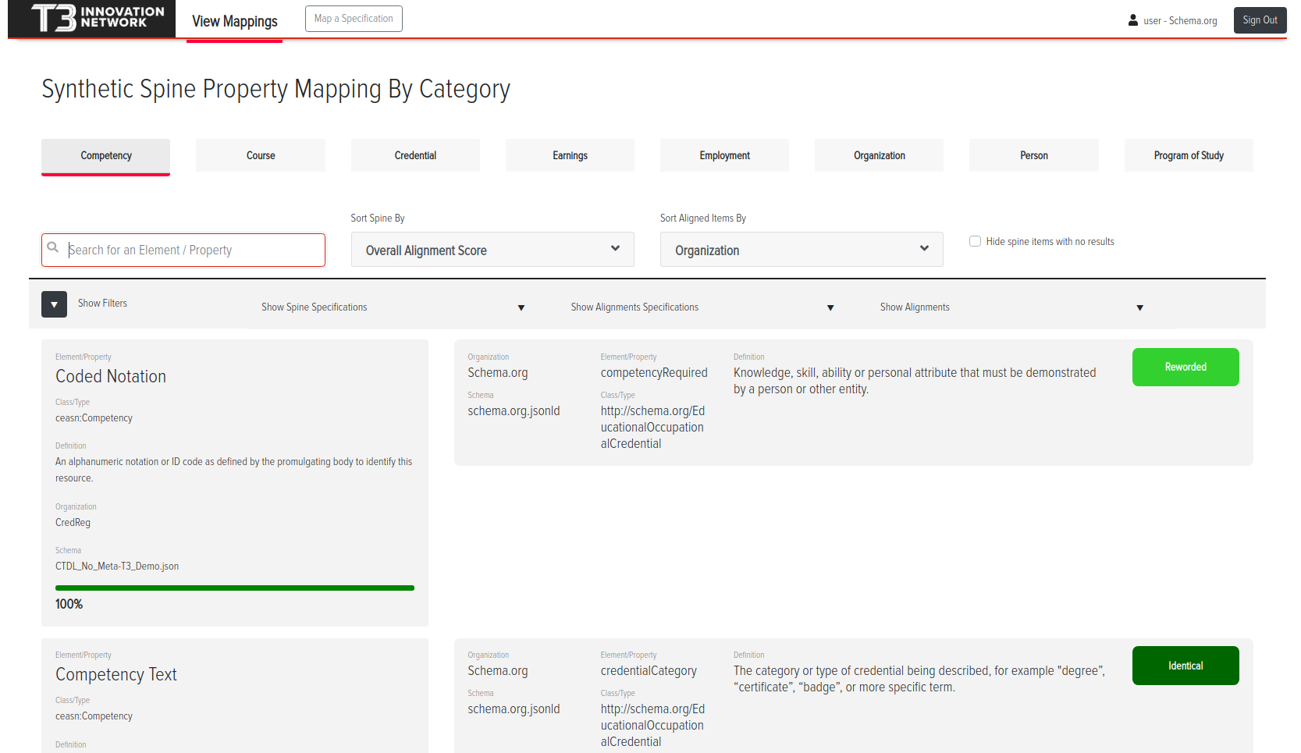The image size is (1301, 753).
Task: Open the View Mappings tab
Action: 235,21
